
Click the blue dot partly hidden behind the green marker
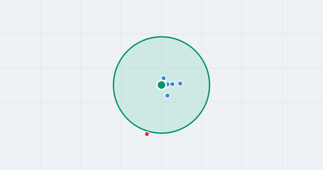tap(167, 84)
